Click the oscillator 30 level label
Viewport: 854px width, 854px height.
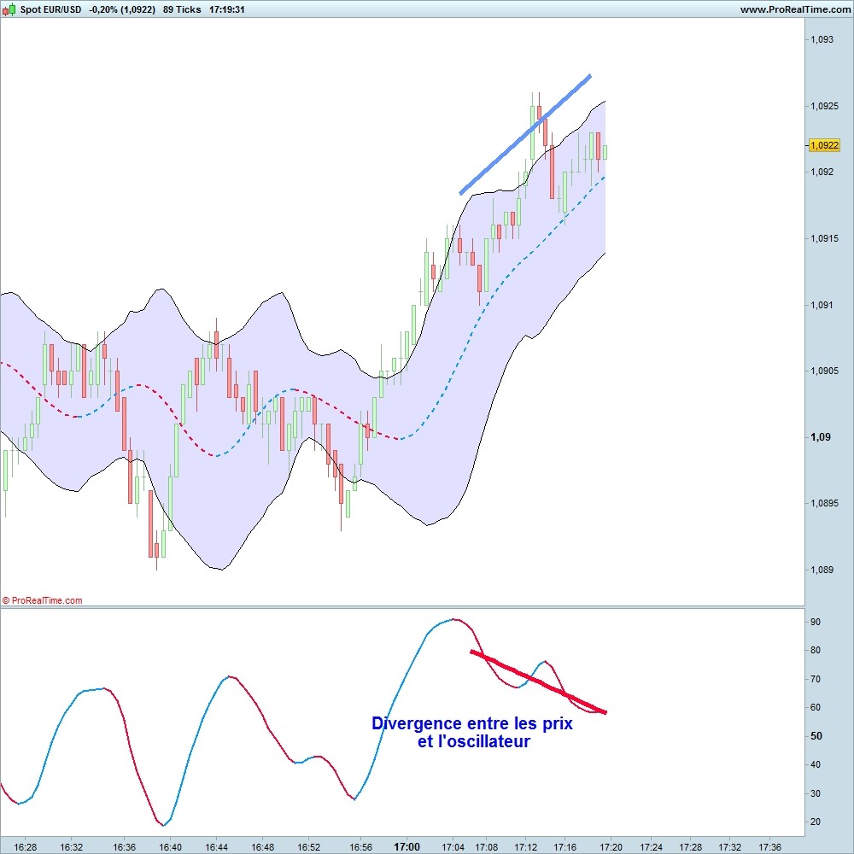[816, 793]
